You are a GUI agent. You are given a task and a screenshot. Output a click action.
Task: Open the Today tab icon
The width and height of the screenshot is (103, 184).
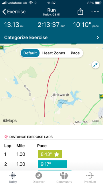point(13,176)
